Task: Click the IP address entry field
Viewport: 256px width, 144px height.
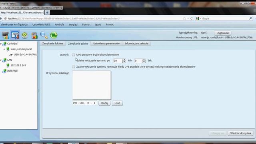Action: tap(84, 103)
